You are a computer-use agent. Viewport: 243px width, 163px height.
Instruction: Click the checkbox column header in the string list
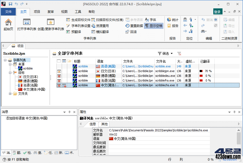click(59, 61)
